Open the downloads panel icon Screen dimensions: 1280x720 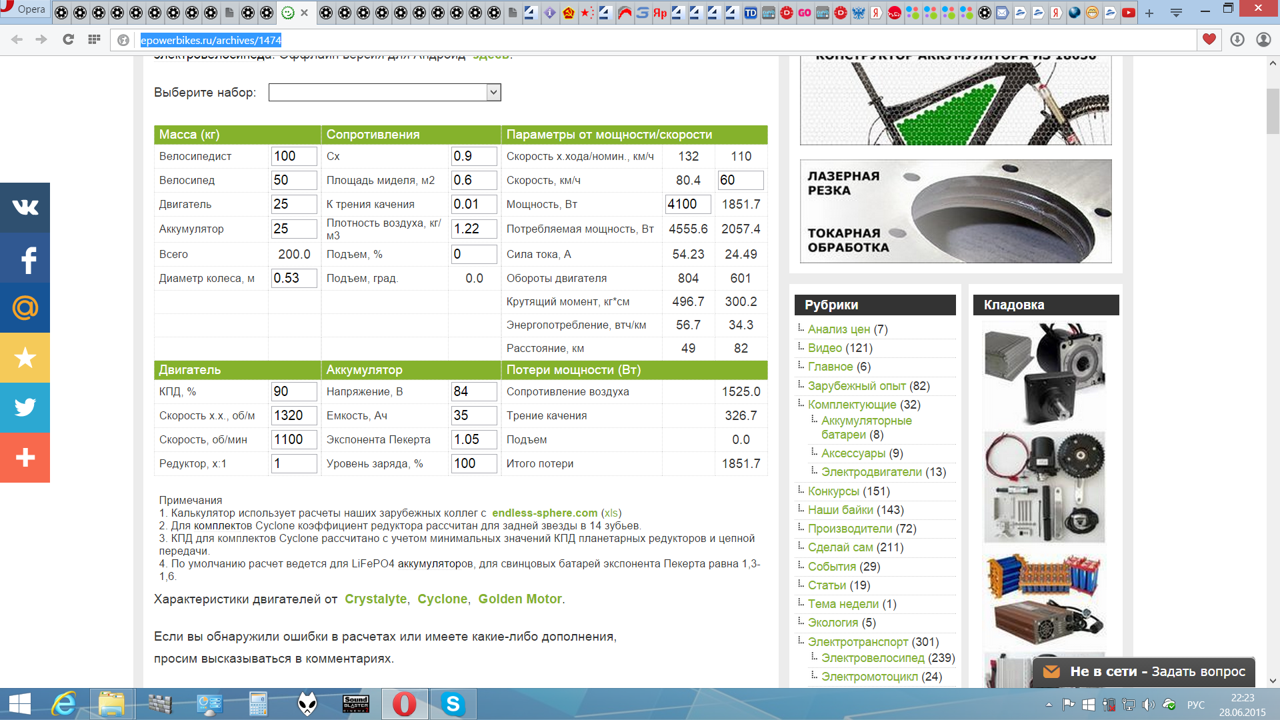pos(1237,39)
